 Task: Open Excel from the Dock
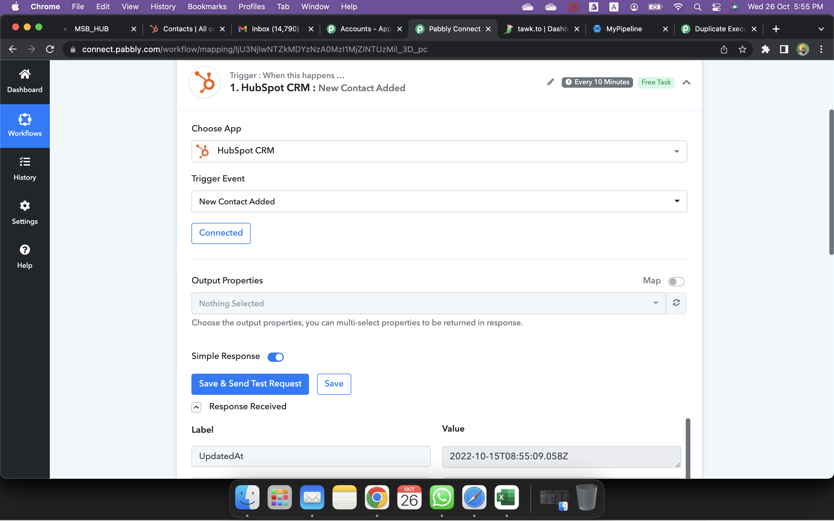click(506, 497)
